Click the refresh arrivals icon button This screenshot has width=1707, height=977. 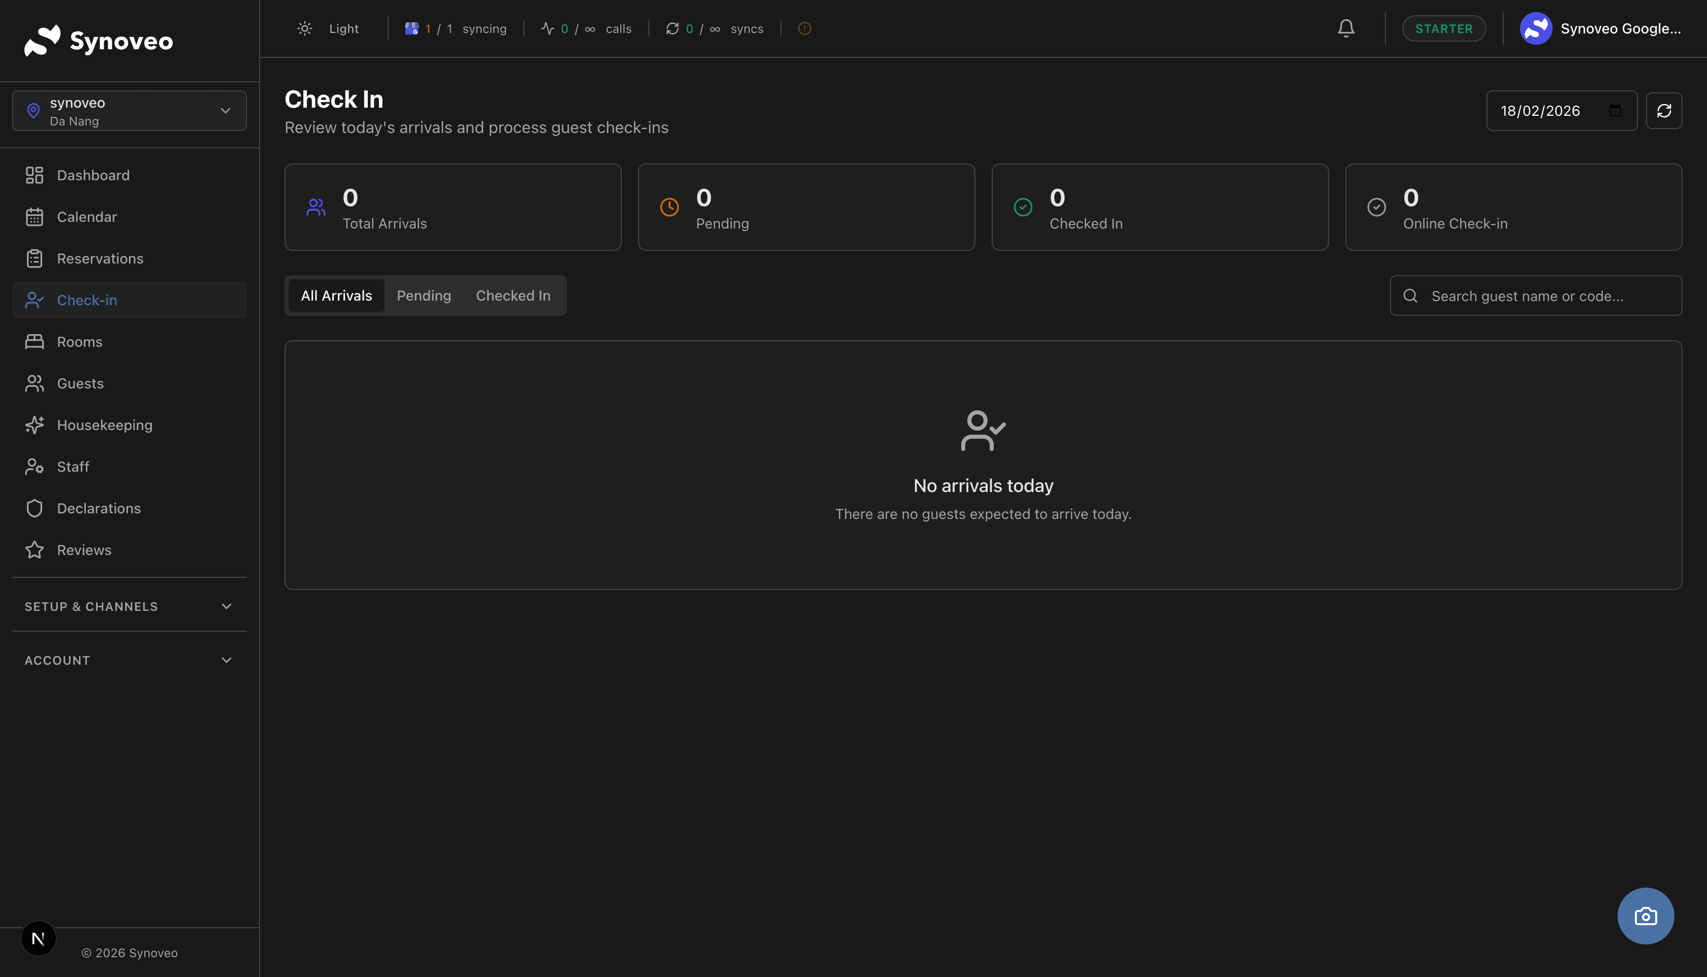click(1663, 111)
